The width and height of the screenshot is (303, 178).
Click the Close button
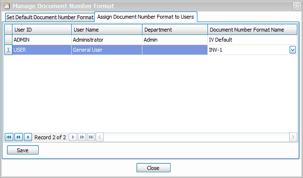[153, 168]
